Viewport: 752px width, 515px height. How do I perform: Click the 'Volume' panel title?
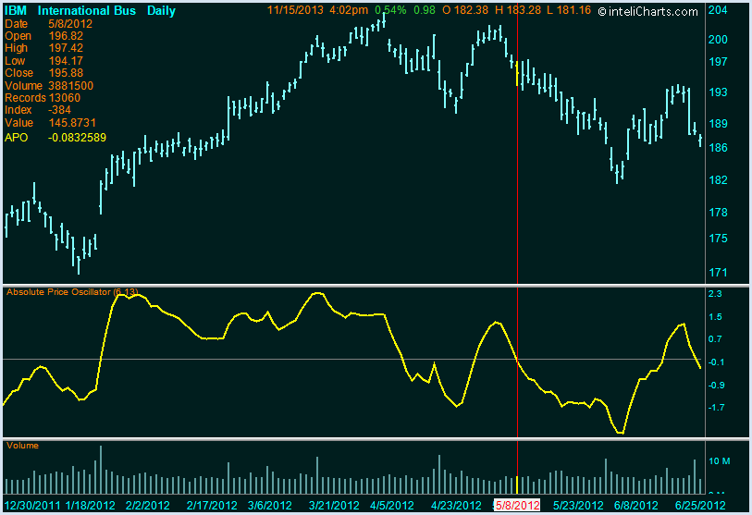tap(22, 446)
